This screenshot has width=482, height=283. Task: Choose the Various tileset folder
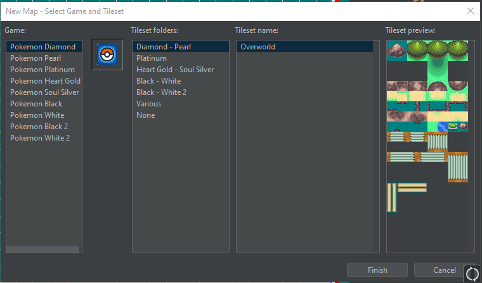(x=149, y=104)
